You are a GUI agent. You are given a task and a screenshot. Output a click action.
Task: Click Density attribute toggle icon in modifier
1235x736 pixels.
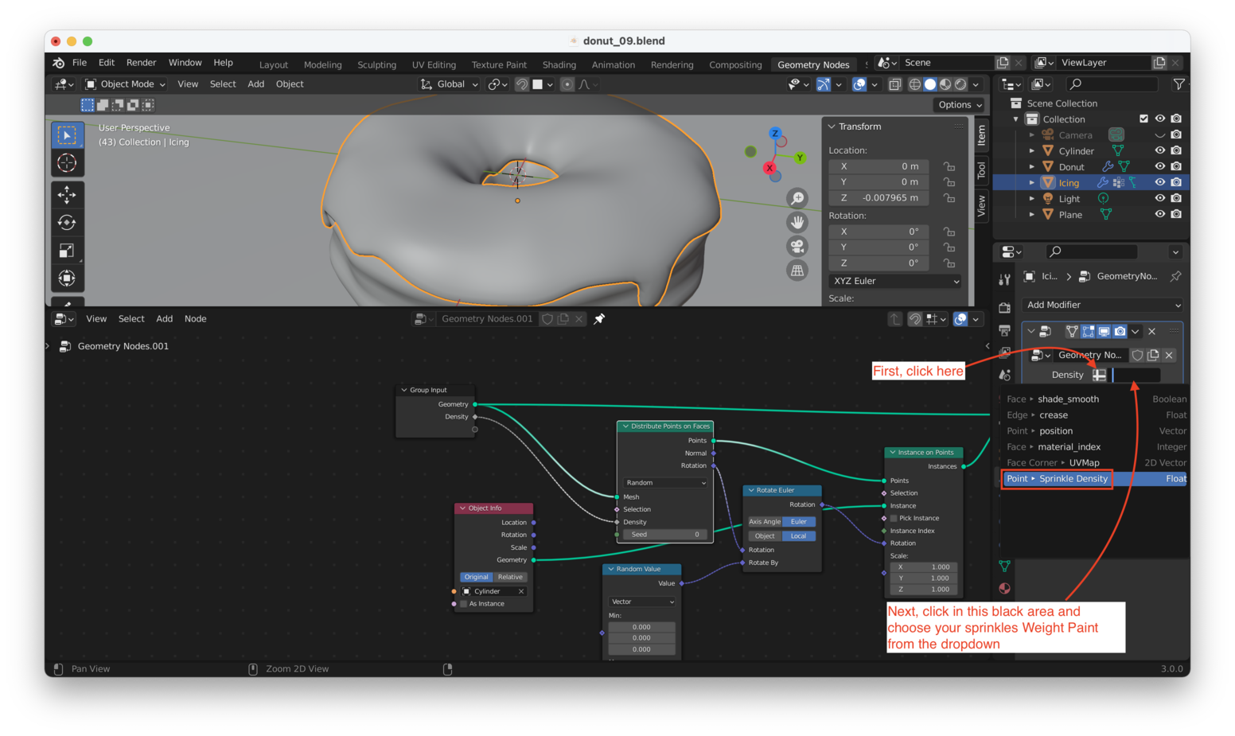pos(1099,375)
